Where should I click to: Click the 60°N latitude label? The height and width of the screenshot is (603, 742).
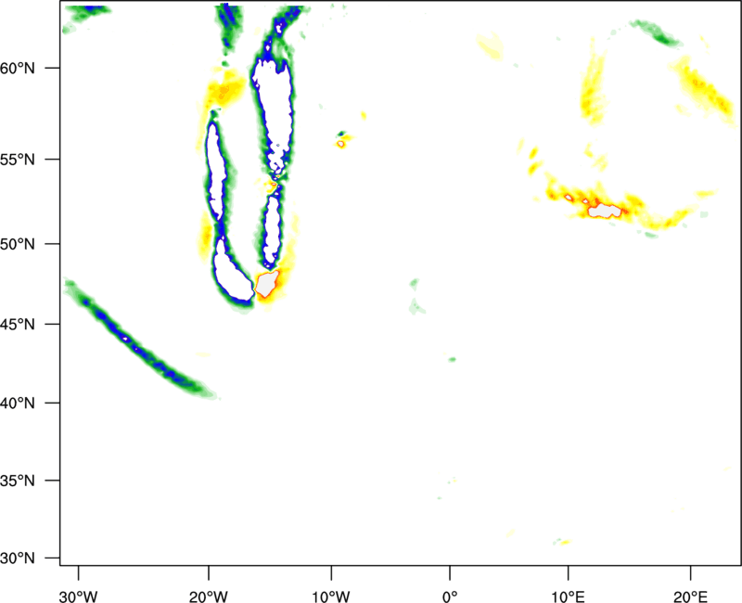pos(18,68)
